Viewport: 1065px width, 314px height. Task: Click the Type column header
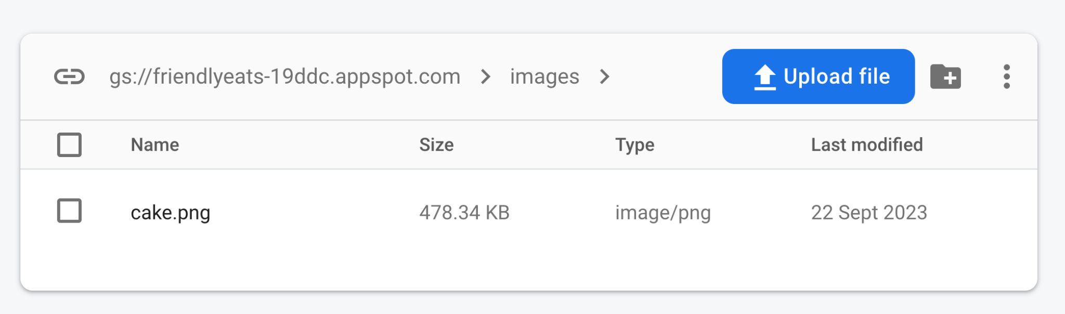[634, 145]
